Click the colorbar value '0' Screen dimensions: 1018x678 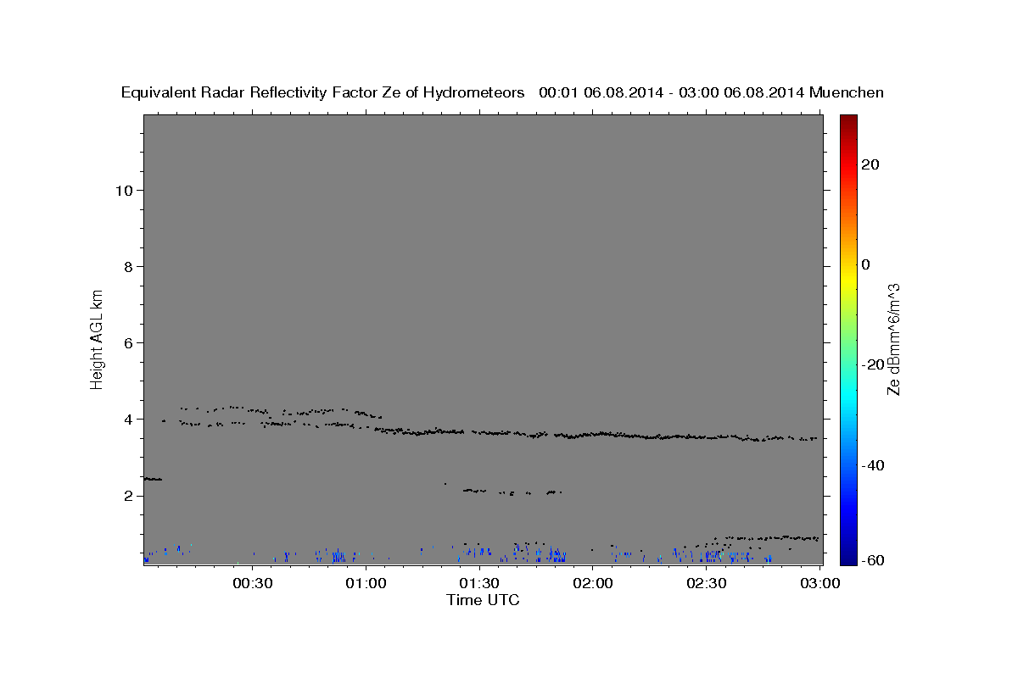point(865,264)
